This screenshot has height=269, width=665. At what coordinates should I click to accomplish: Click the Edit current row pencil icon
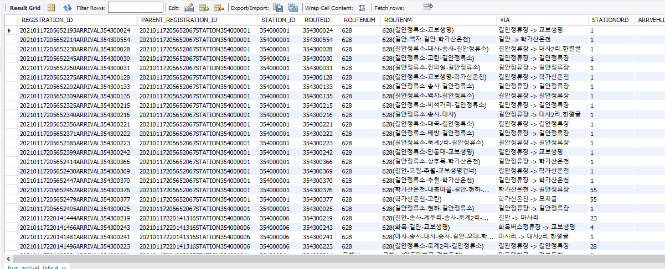(x=188, y=8)
